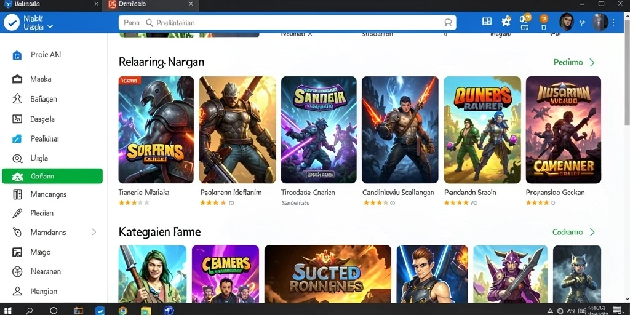Open File Explorer folder icon on taskbar

146,311
